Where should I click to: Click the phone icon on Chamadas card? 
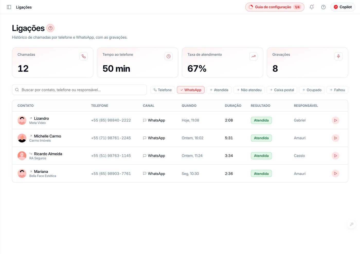click(x=84, y=56)
